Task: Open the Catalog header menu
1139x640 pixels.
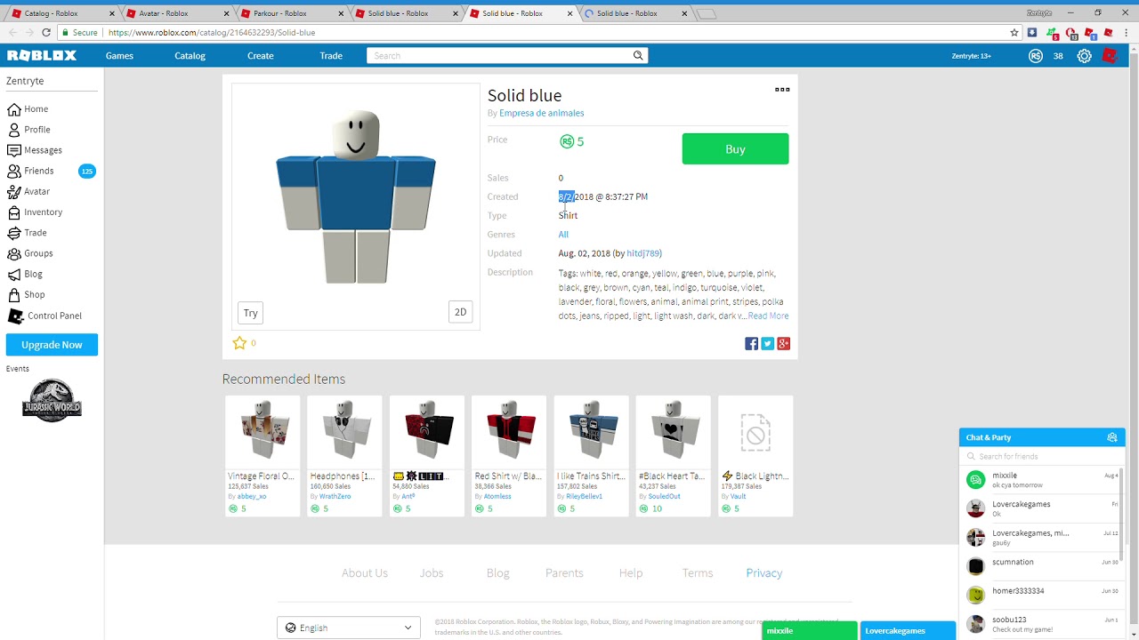Action: point(190,55)
